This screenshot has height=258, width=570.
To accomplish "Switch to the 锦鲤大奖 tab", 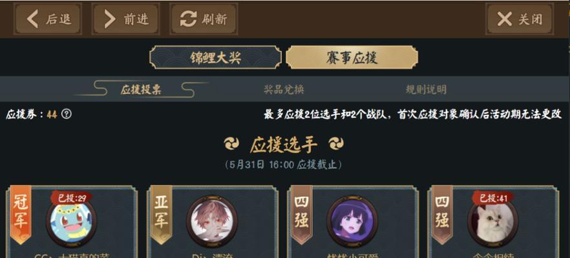I will point(215,57).
